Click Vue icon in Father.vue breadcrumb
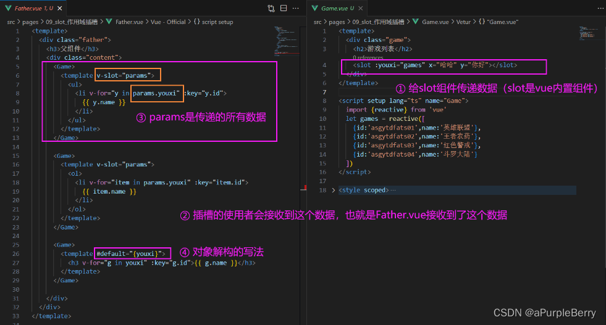This screenshot has height=325, width=606. click(109, 22)
